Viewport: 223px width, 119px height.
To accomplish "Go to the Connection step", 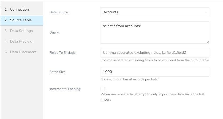I will pos(19,10).
